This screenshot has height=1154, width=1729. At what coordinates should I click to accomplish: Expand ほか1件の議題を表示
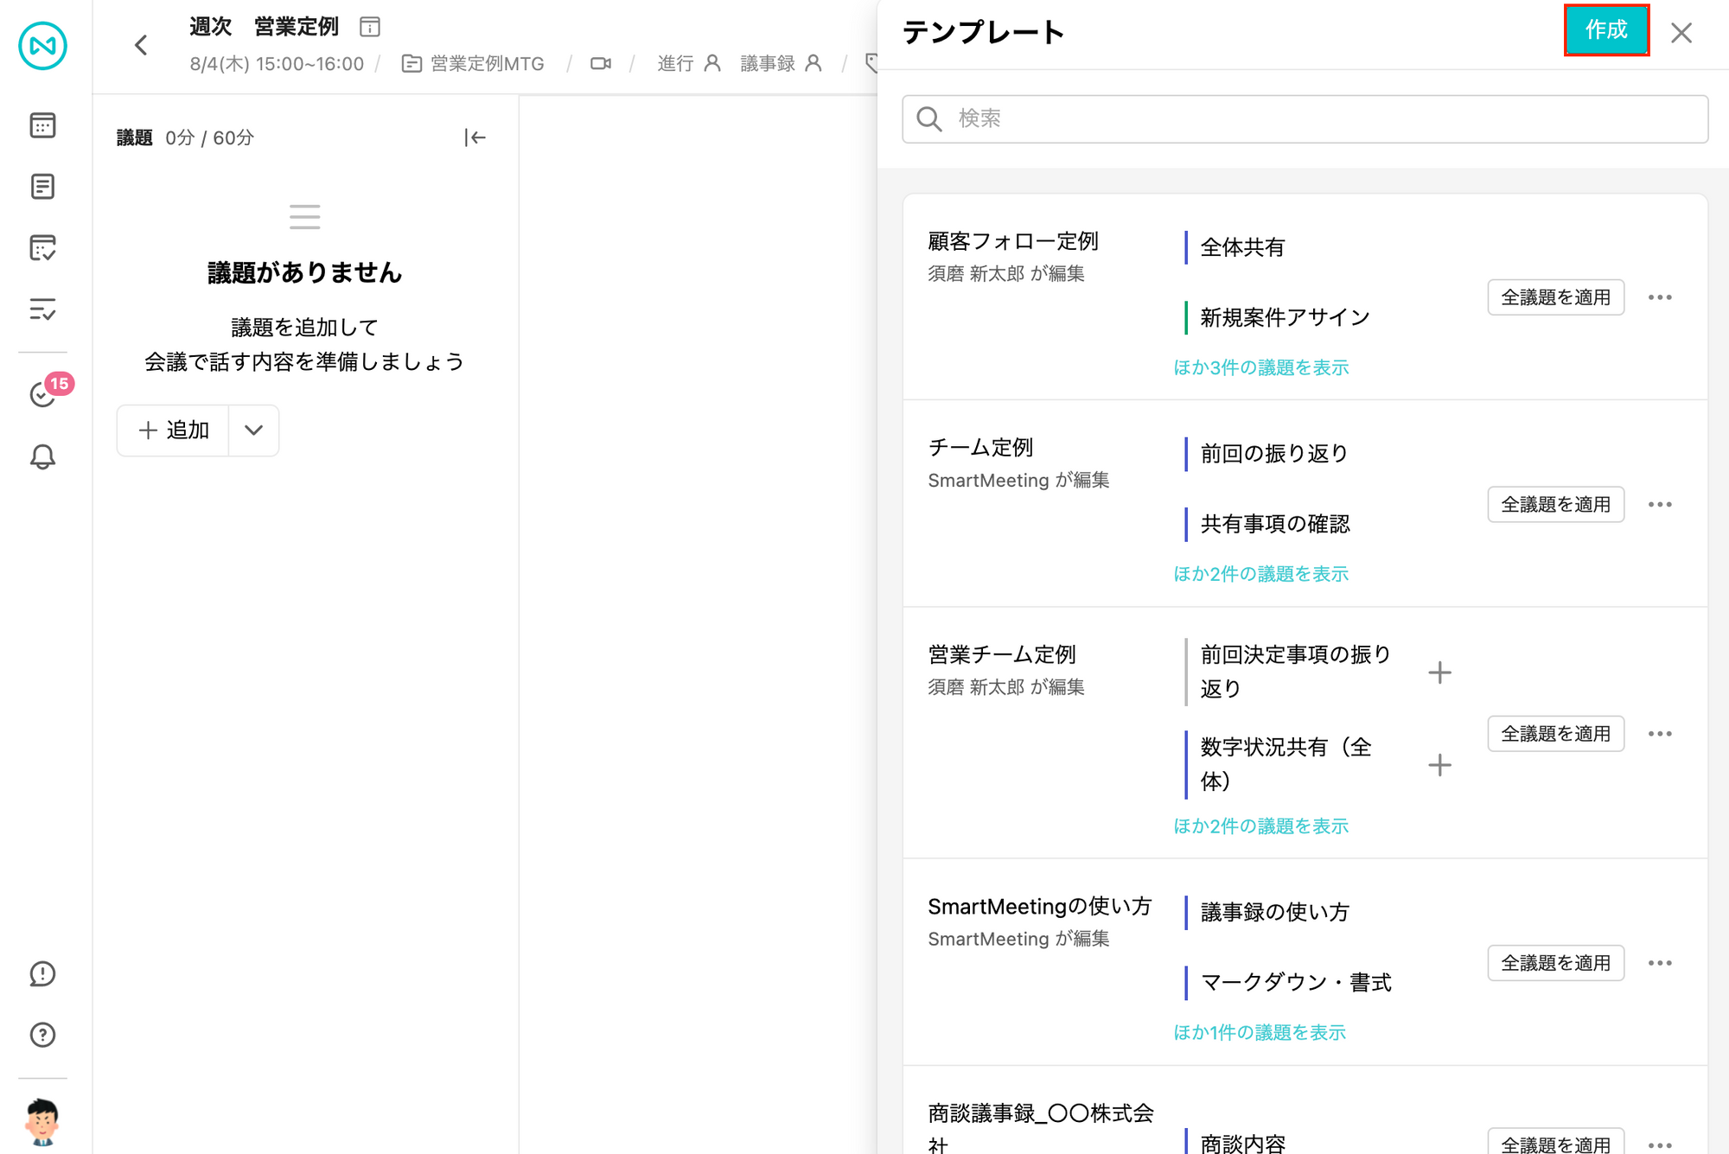point(1260,1032)
